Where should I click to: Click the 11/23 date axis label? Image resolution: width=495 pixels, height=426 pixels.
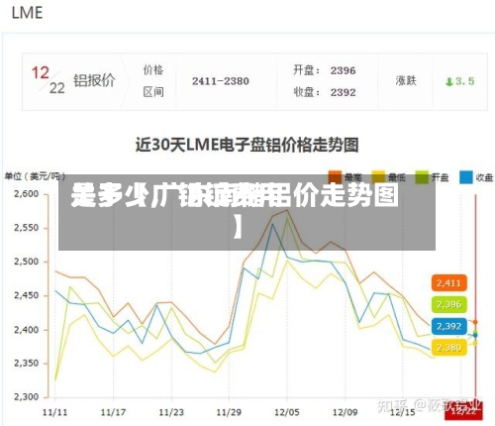click(x=171, y=412)
